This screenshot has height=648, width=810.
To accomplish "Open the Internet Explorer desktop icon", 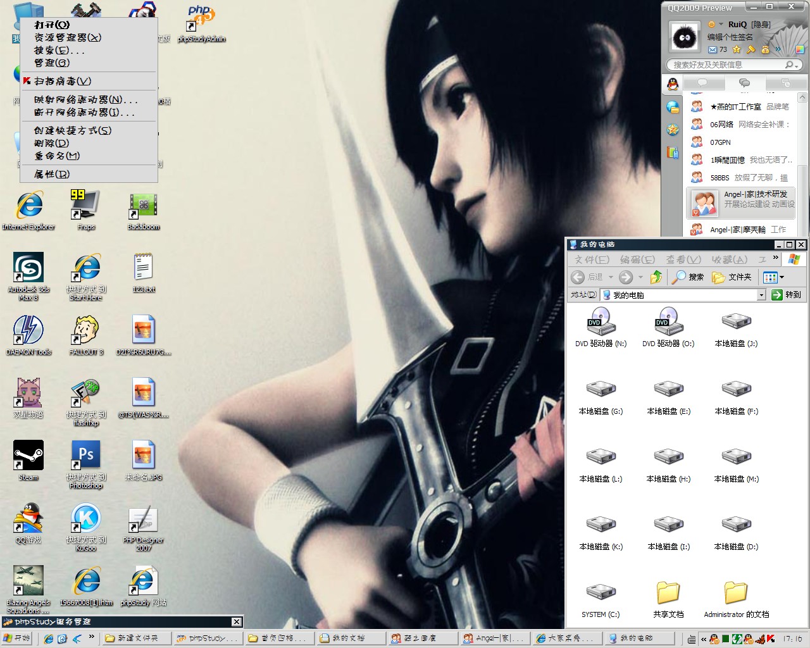I will (28, 210).
